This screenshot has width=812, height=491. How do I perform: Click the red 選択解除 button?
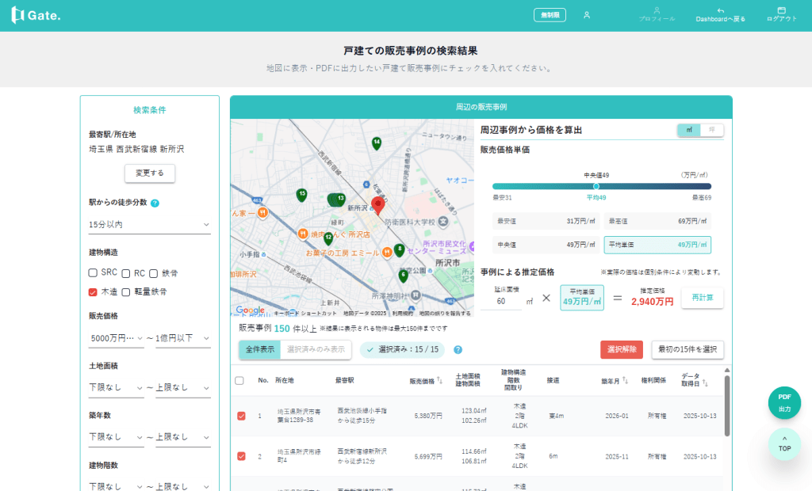coord(621,349)
